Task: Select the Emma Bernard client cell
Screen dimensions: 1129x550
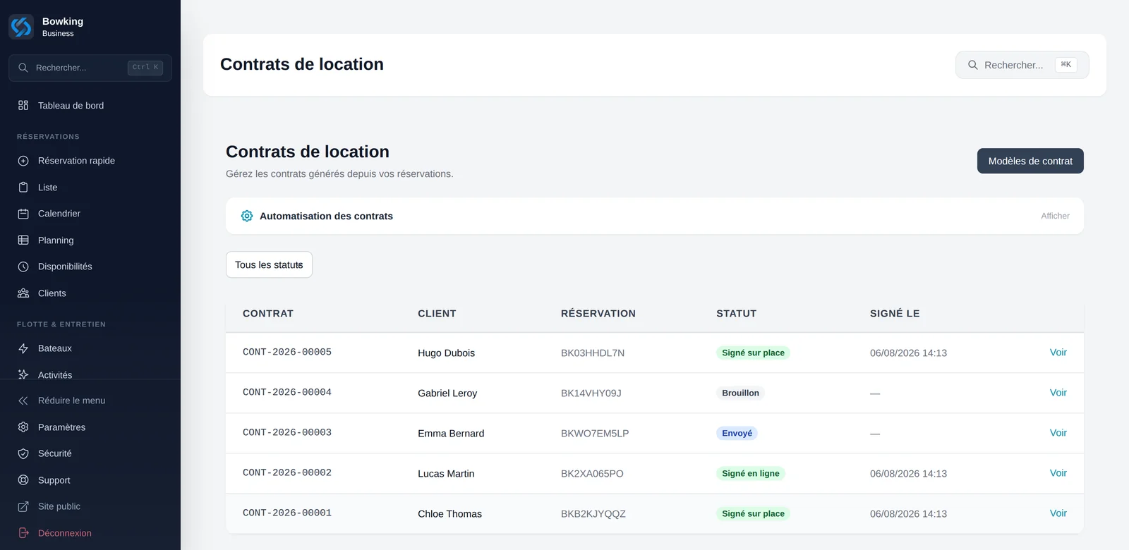Action: click(451, 434)
